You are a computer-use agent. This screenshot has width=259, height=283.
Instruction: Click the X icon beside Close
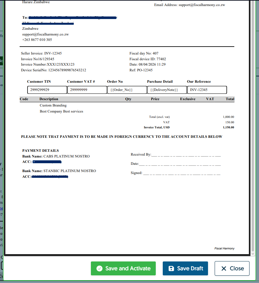[x=224, y=268]
